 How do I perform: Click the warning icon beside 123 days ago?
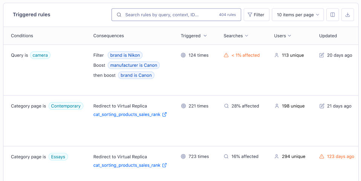click(322, 156)
